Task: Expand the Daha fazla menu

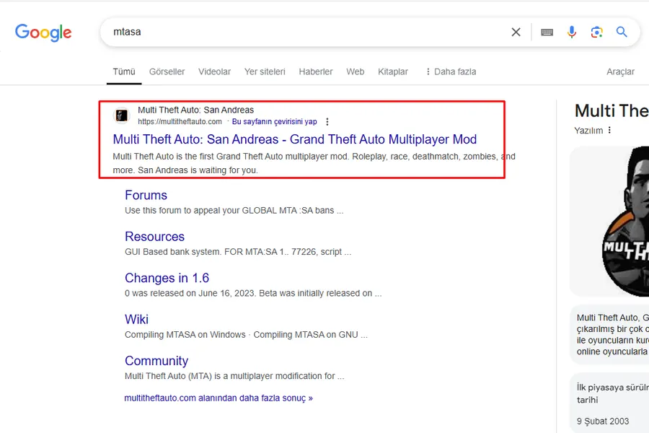Action: point(451,71)
